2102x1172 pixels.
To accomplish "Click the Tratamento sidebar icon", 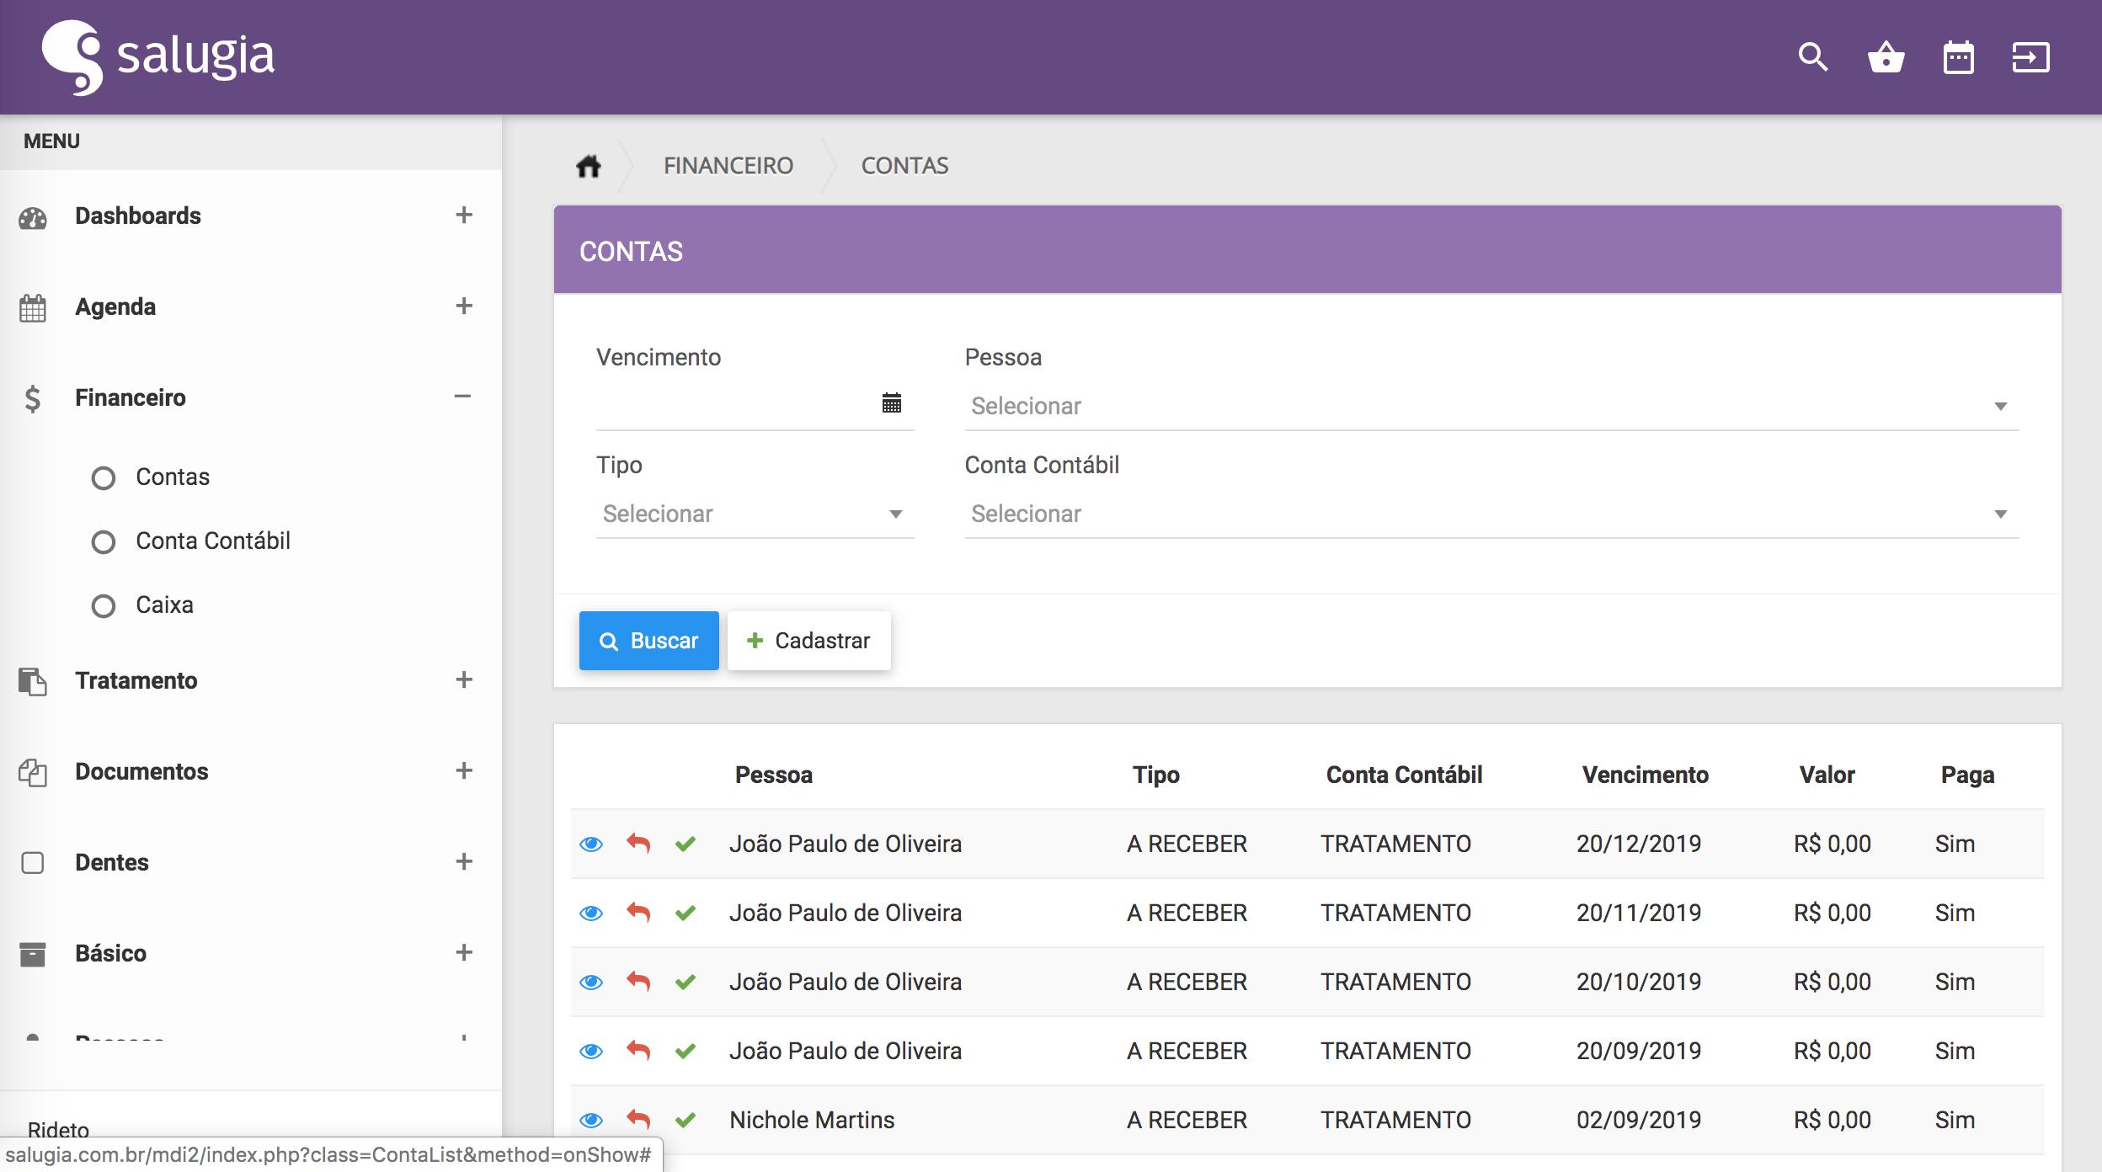I will click(x=33, y=681).
